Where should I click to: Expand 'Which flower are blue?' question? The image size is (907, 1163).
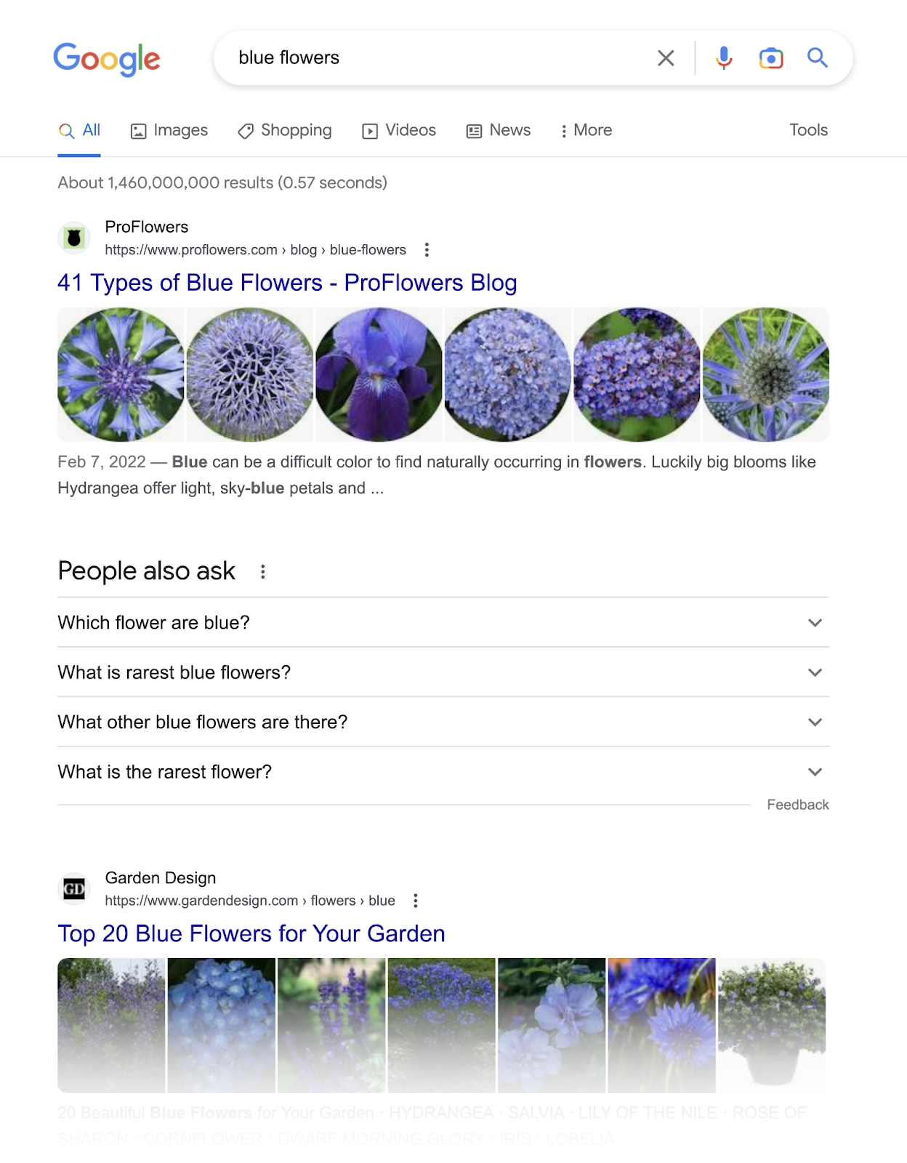(x=815, y=623)
